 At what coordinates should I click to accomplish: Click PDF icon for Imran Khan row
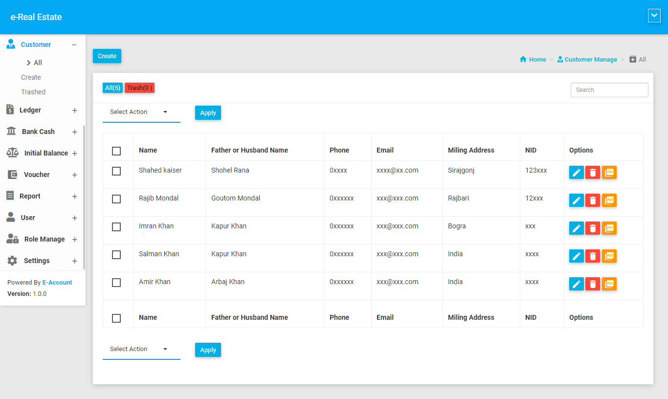(x=609, y=228)
